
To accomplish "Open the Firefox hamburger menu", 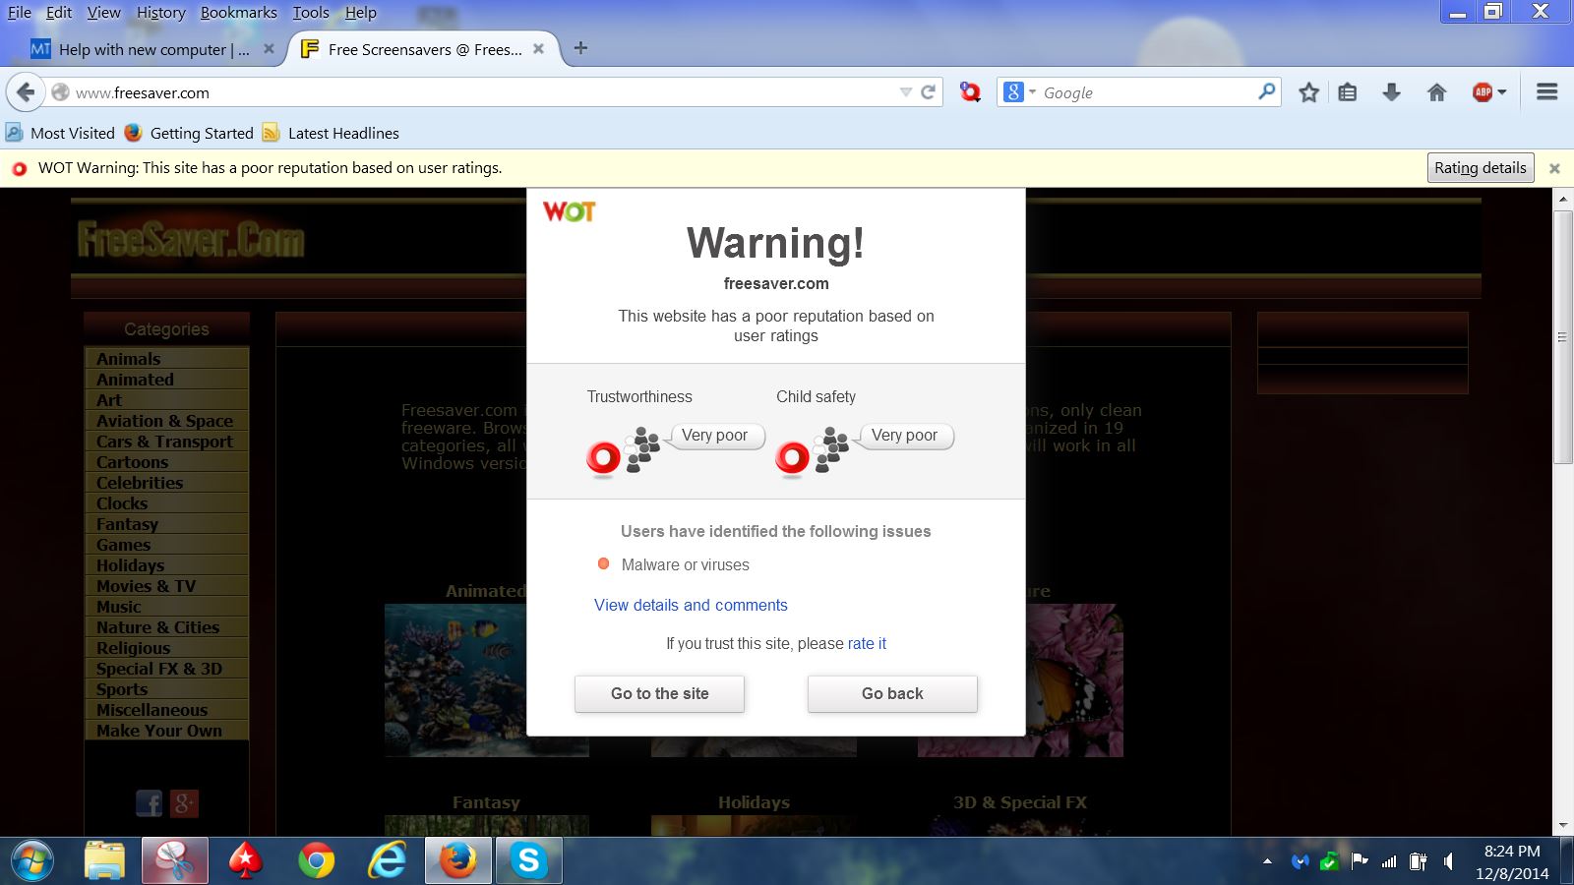I will point(1547,92).
